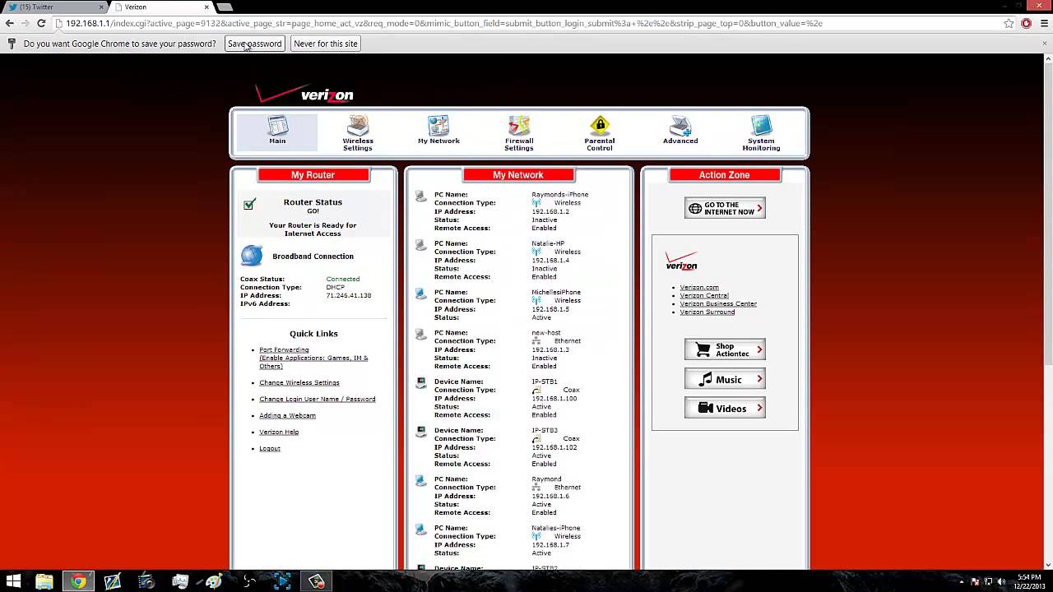This screenshot has height=592, width=1053.
Task: Click the Action Zone panel header
Action: (725, 175)
